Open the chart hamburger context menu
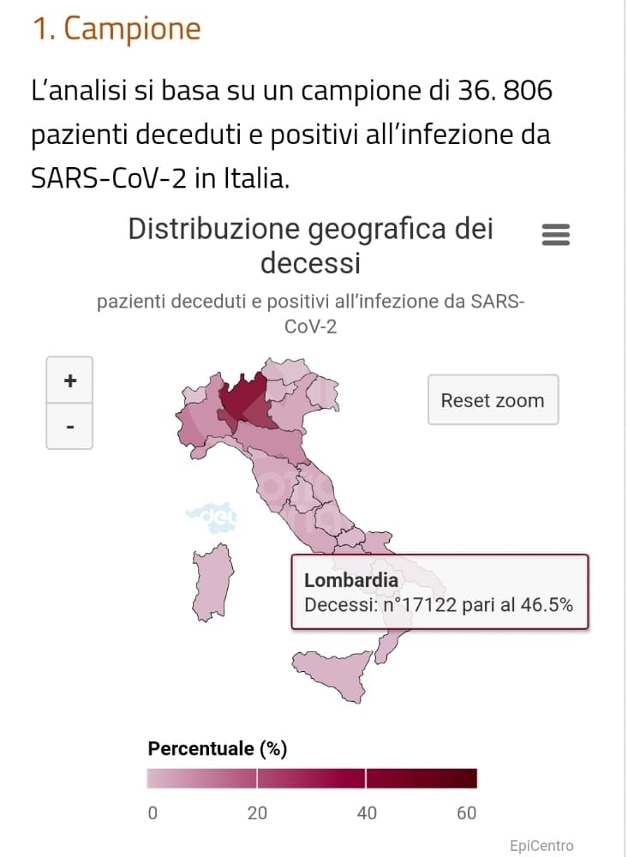The width and height of the screenshot is (628, 857). pos(556,234)
